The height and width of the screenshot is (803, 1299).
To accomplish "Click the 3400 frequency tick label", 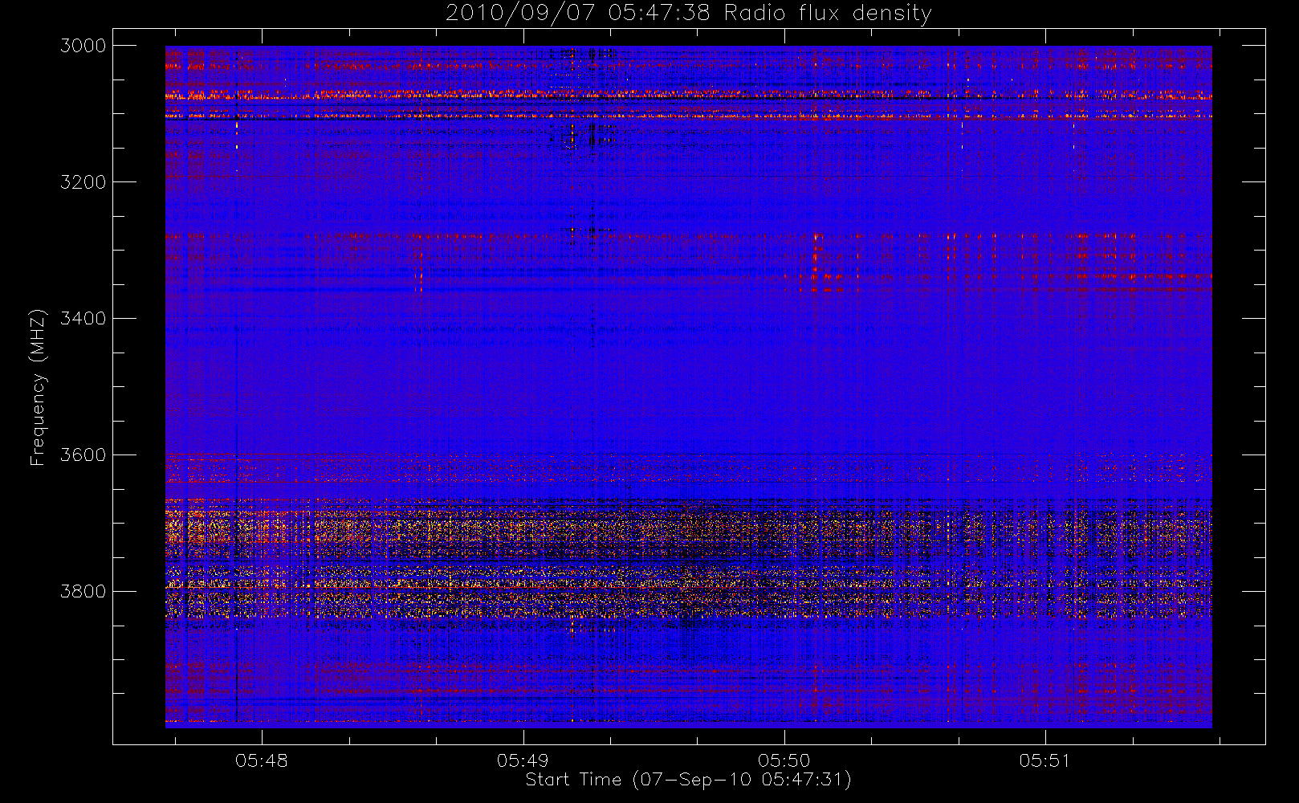I will (x=83, y=319).
